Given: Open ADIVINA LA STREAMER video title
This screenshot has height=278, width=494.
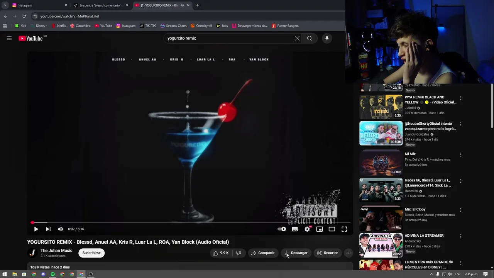Looking at the screenshot, I should 424,236.
